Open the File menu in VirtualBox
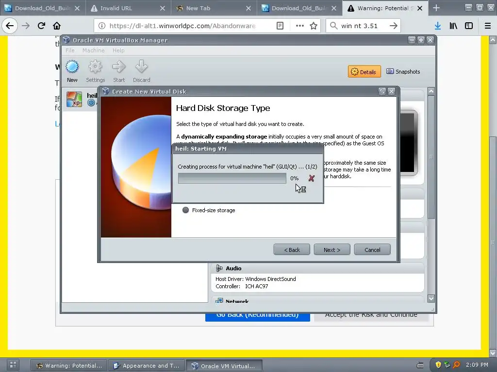 click(70, 50)
